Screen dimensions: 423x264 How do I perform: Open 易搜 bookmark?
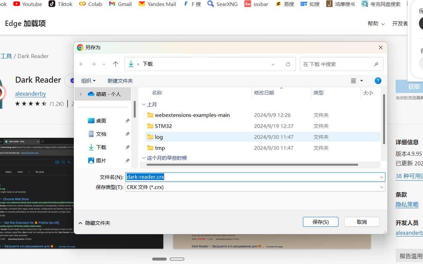point(285,4)
